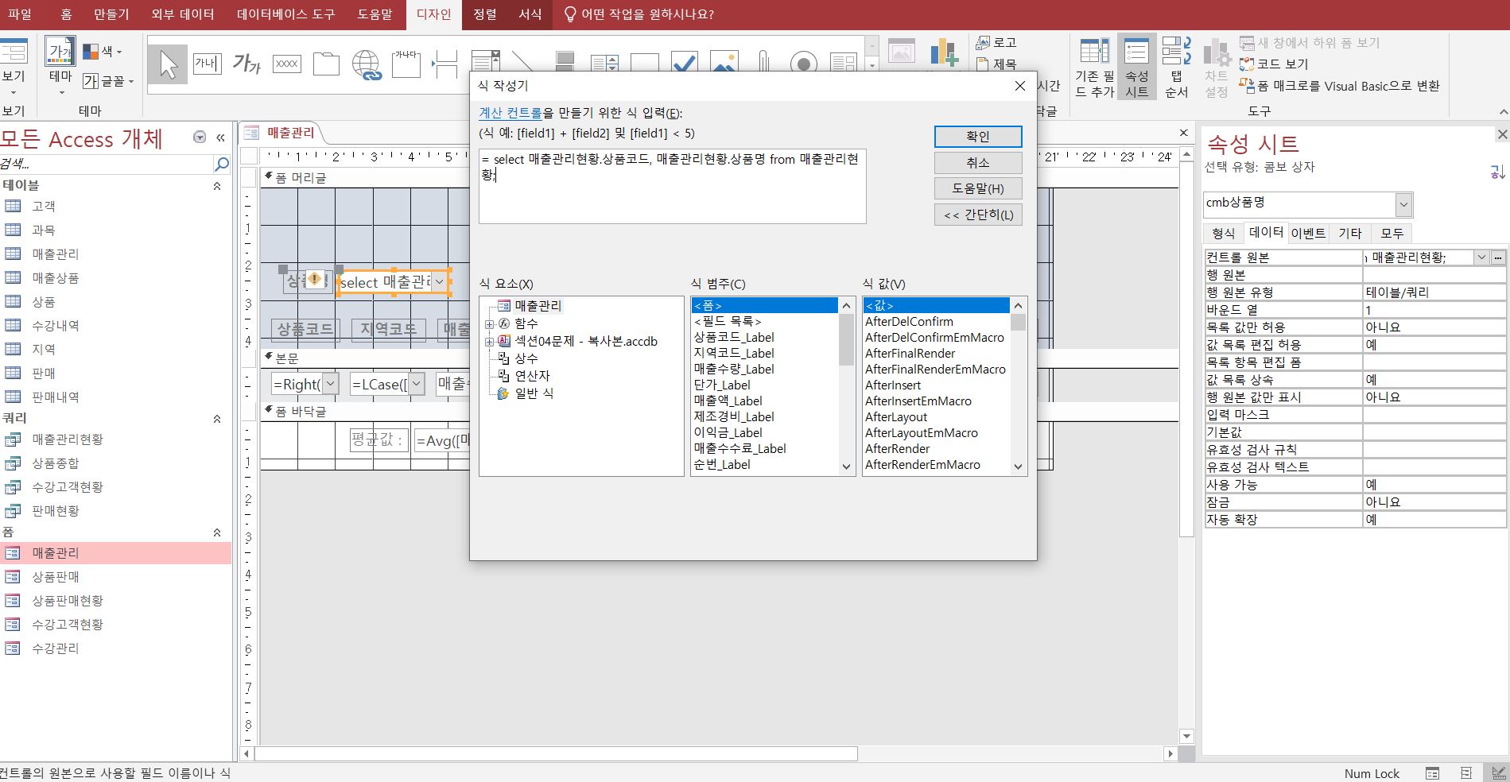Open the Tab Order tool

[x=1176, y=68]
